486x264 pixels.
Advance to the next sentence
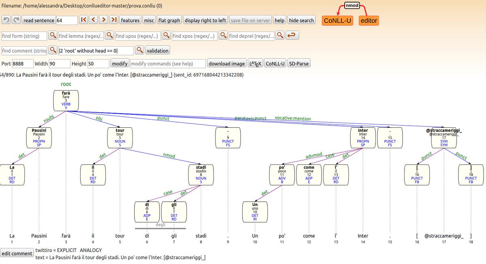point(104,19)
